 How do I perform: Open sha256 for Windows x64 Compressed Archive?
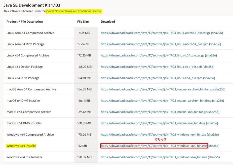coord(213,134)
